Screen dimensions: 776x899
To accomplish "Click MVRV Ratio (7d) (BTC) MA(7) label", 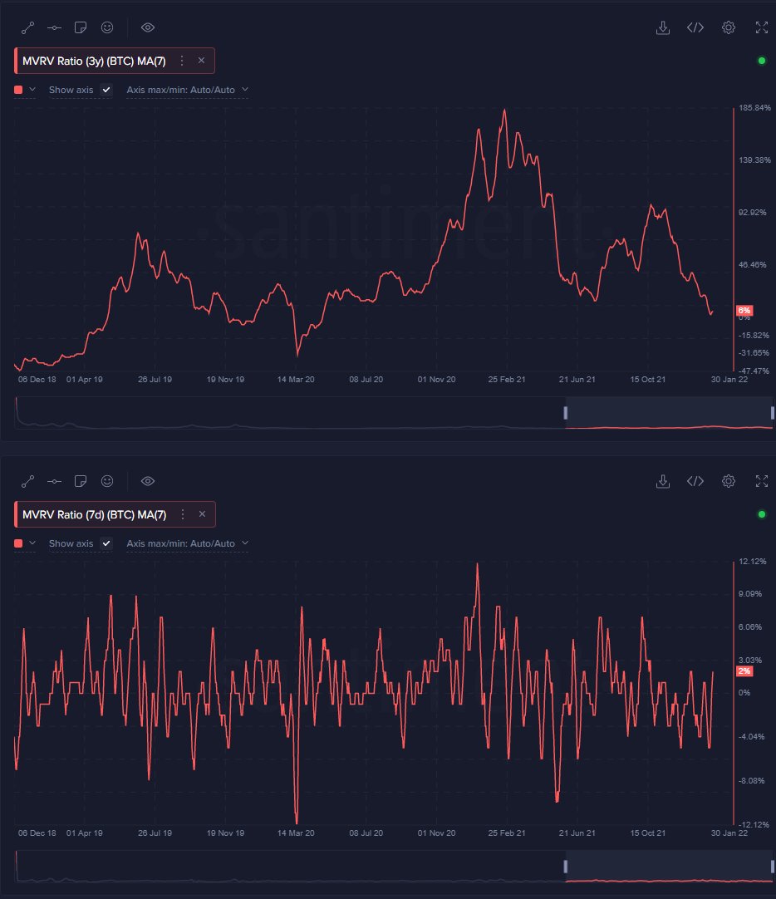I will (95, 514).
